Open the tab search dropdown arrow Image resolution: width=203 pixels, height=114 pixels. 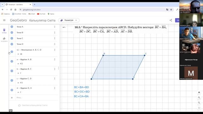[x=2, y=4]
